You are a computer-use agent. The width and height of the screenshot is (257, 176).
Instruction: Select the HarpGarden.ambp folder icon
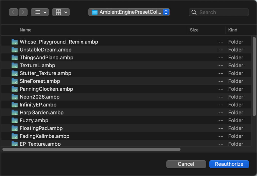(x=15, y=112)
